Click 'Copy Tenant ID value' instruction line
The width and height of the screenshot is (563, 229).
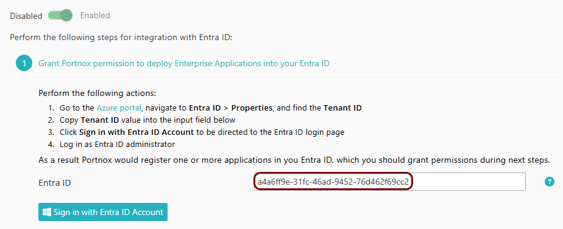click(147, 120)
